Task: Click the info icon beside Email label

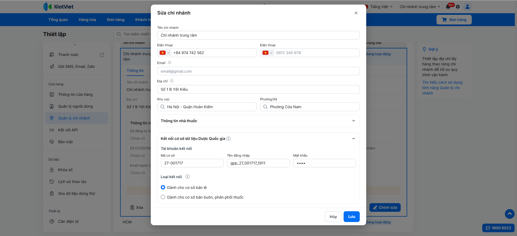Action: [x=169, y=63]
